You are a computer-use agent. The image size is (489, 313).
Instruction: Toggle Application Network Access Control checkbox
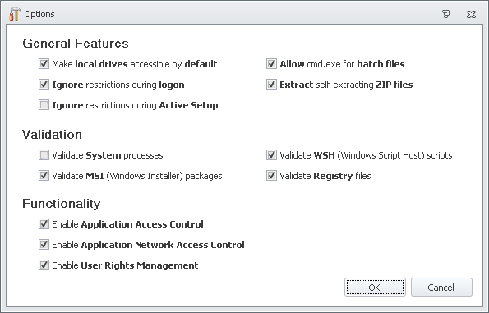(44, 245)
